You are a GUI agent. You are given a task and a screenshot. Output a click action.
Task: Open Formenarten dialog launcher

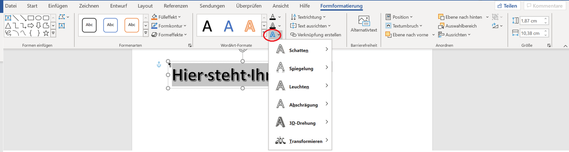(x=190, y=45)
